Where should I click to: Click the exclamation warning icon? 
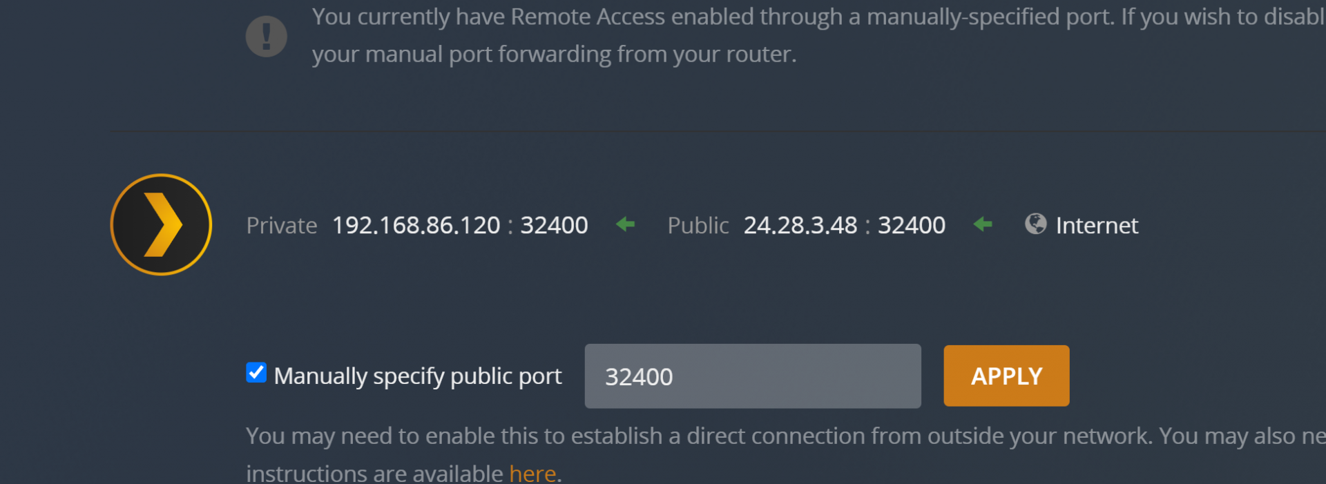tap(267, 37)
